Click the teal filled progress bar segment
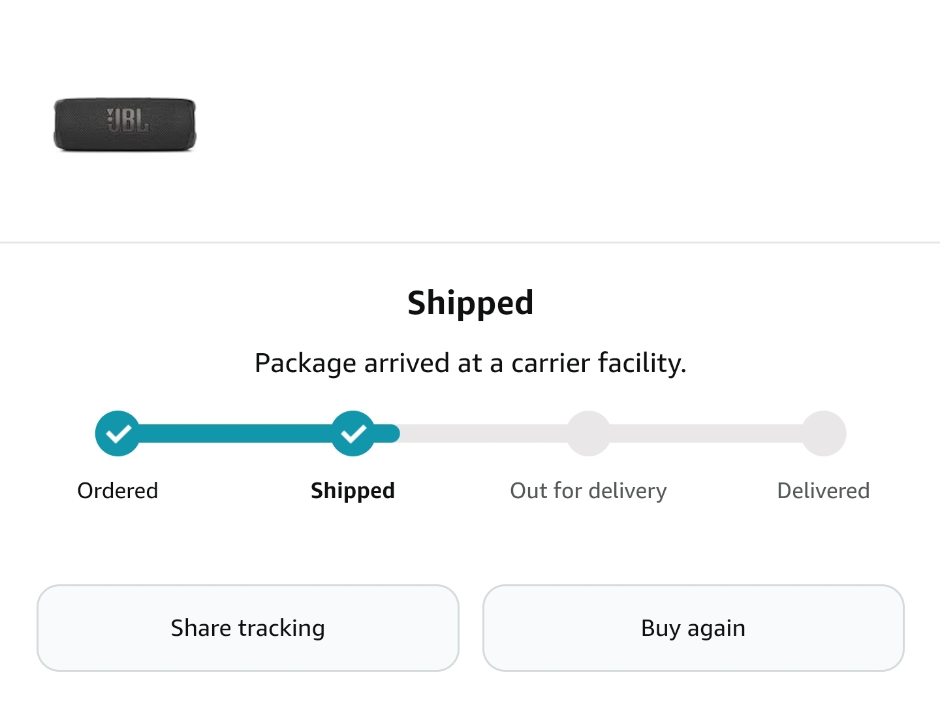940x709 pixels. click(235, 433)
